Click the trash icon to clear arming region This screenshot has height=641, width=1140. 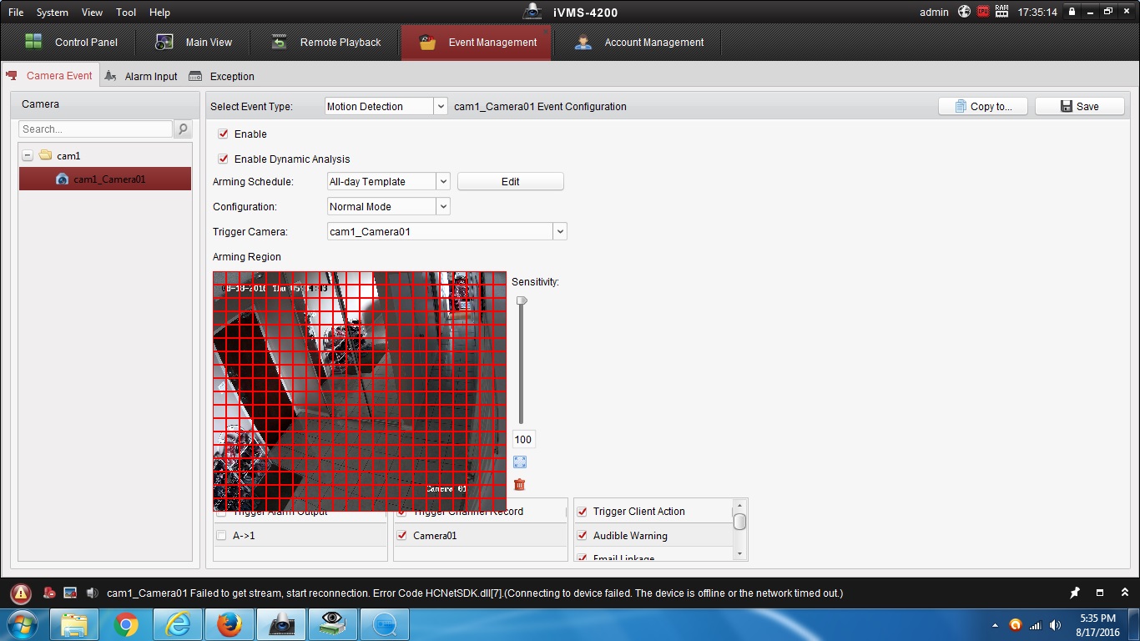click(520, 485)
